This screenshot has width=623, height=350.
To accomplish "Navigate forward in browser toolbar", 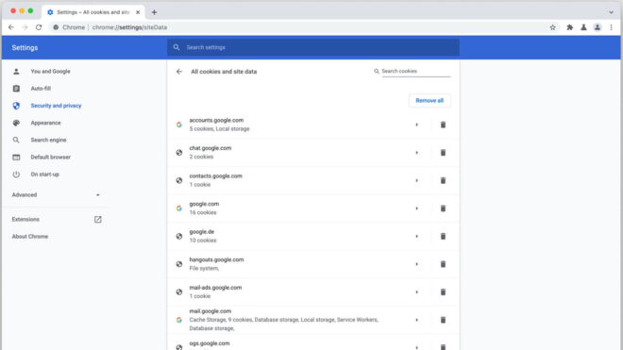I will [x=25, y=27].
